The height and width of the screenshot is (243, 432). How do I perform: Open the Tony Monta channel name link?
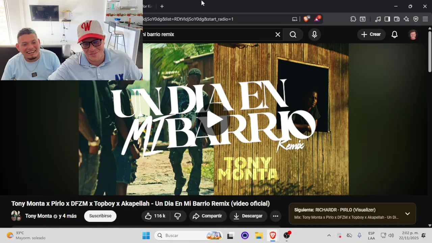click(38, 216)
